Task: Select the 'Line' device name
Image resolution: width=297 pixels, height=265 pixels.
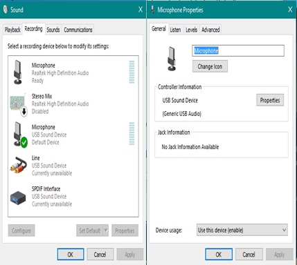Action: tap(35, 158)
